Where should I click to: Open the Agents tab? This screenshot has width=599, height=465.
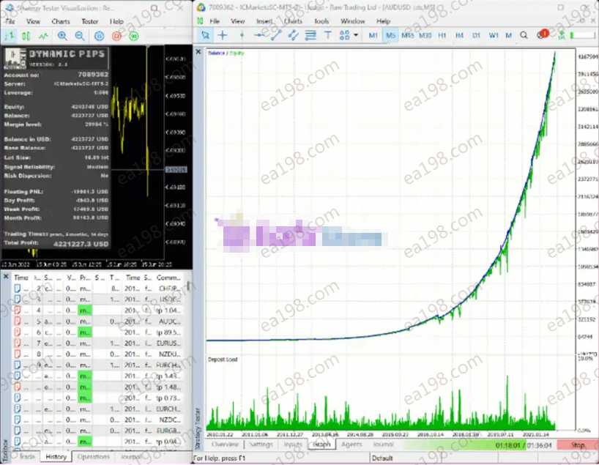(x=351, y=444)
